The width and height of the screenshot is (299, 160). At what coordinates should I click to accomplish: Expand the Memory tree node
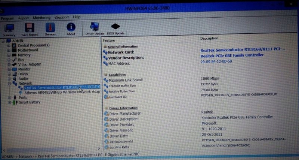click(x=9, y=55)
